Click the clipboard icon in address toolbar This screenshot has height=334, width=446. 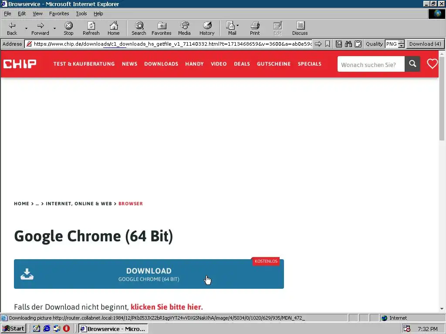coord(358,44)
